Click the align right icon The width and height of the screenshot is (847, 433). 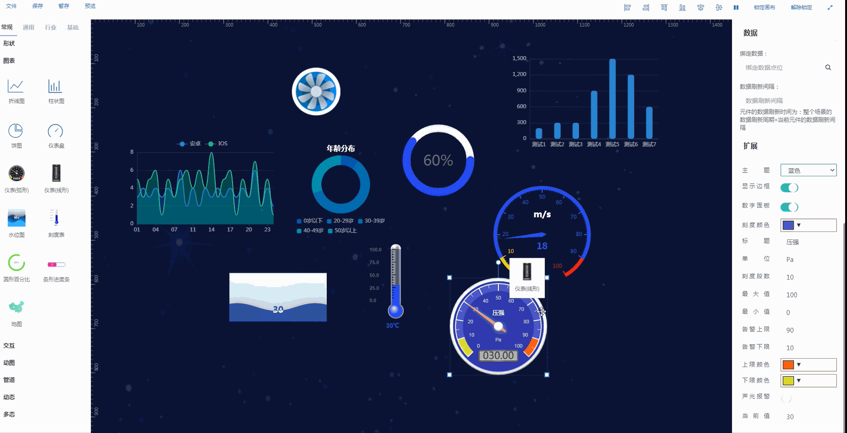[646, 7]
